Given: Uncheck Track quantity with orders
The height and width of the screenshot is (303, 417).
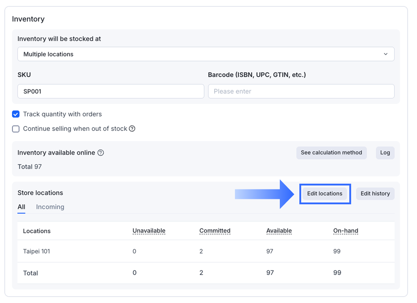Looking at the screenshot, I should 16,114.
